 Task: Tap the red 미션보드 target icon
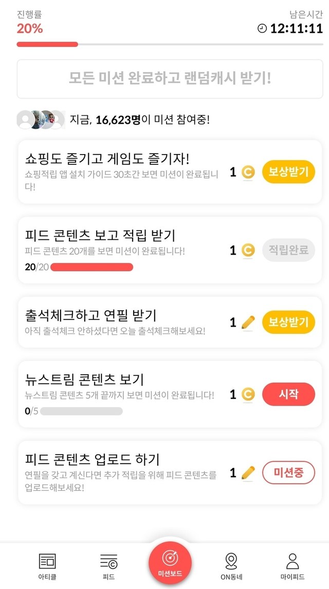pyautogui.click(x=170, y=558)
